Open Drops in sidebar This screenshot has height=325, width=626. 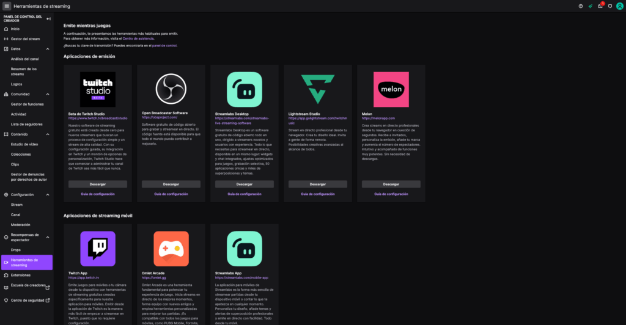[15, 250]
